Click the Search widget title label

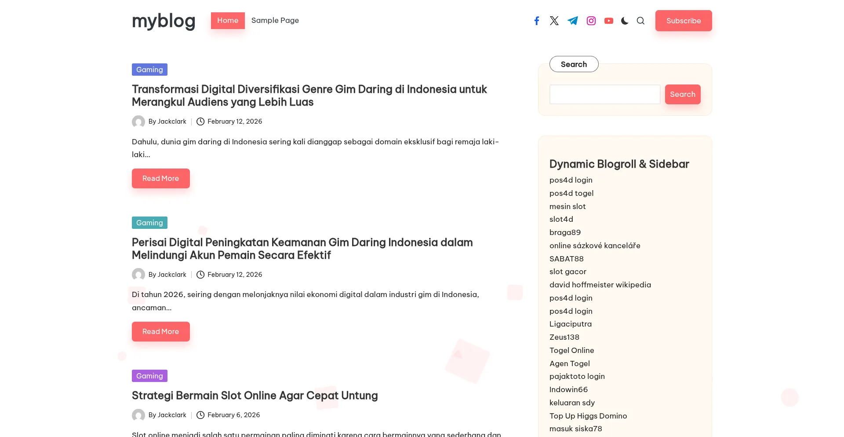pyautogui.click(x=574, y=64)
